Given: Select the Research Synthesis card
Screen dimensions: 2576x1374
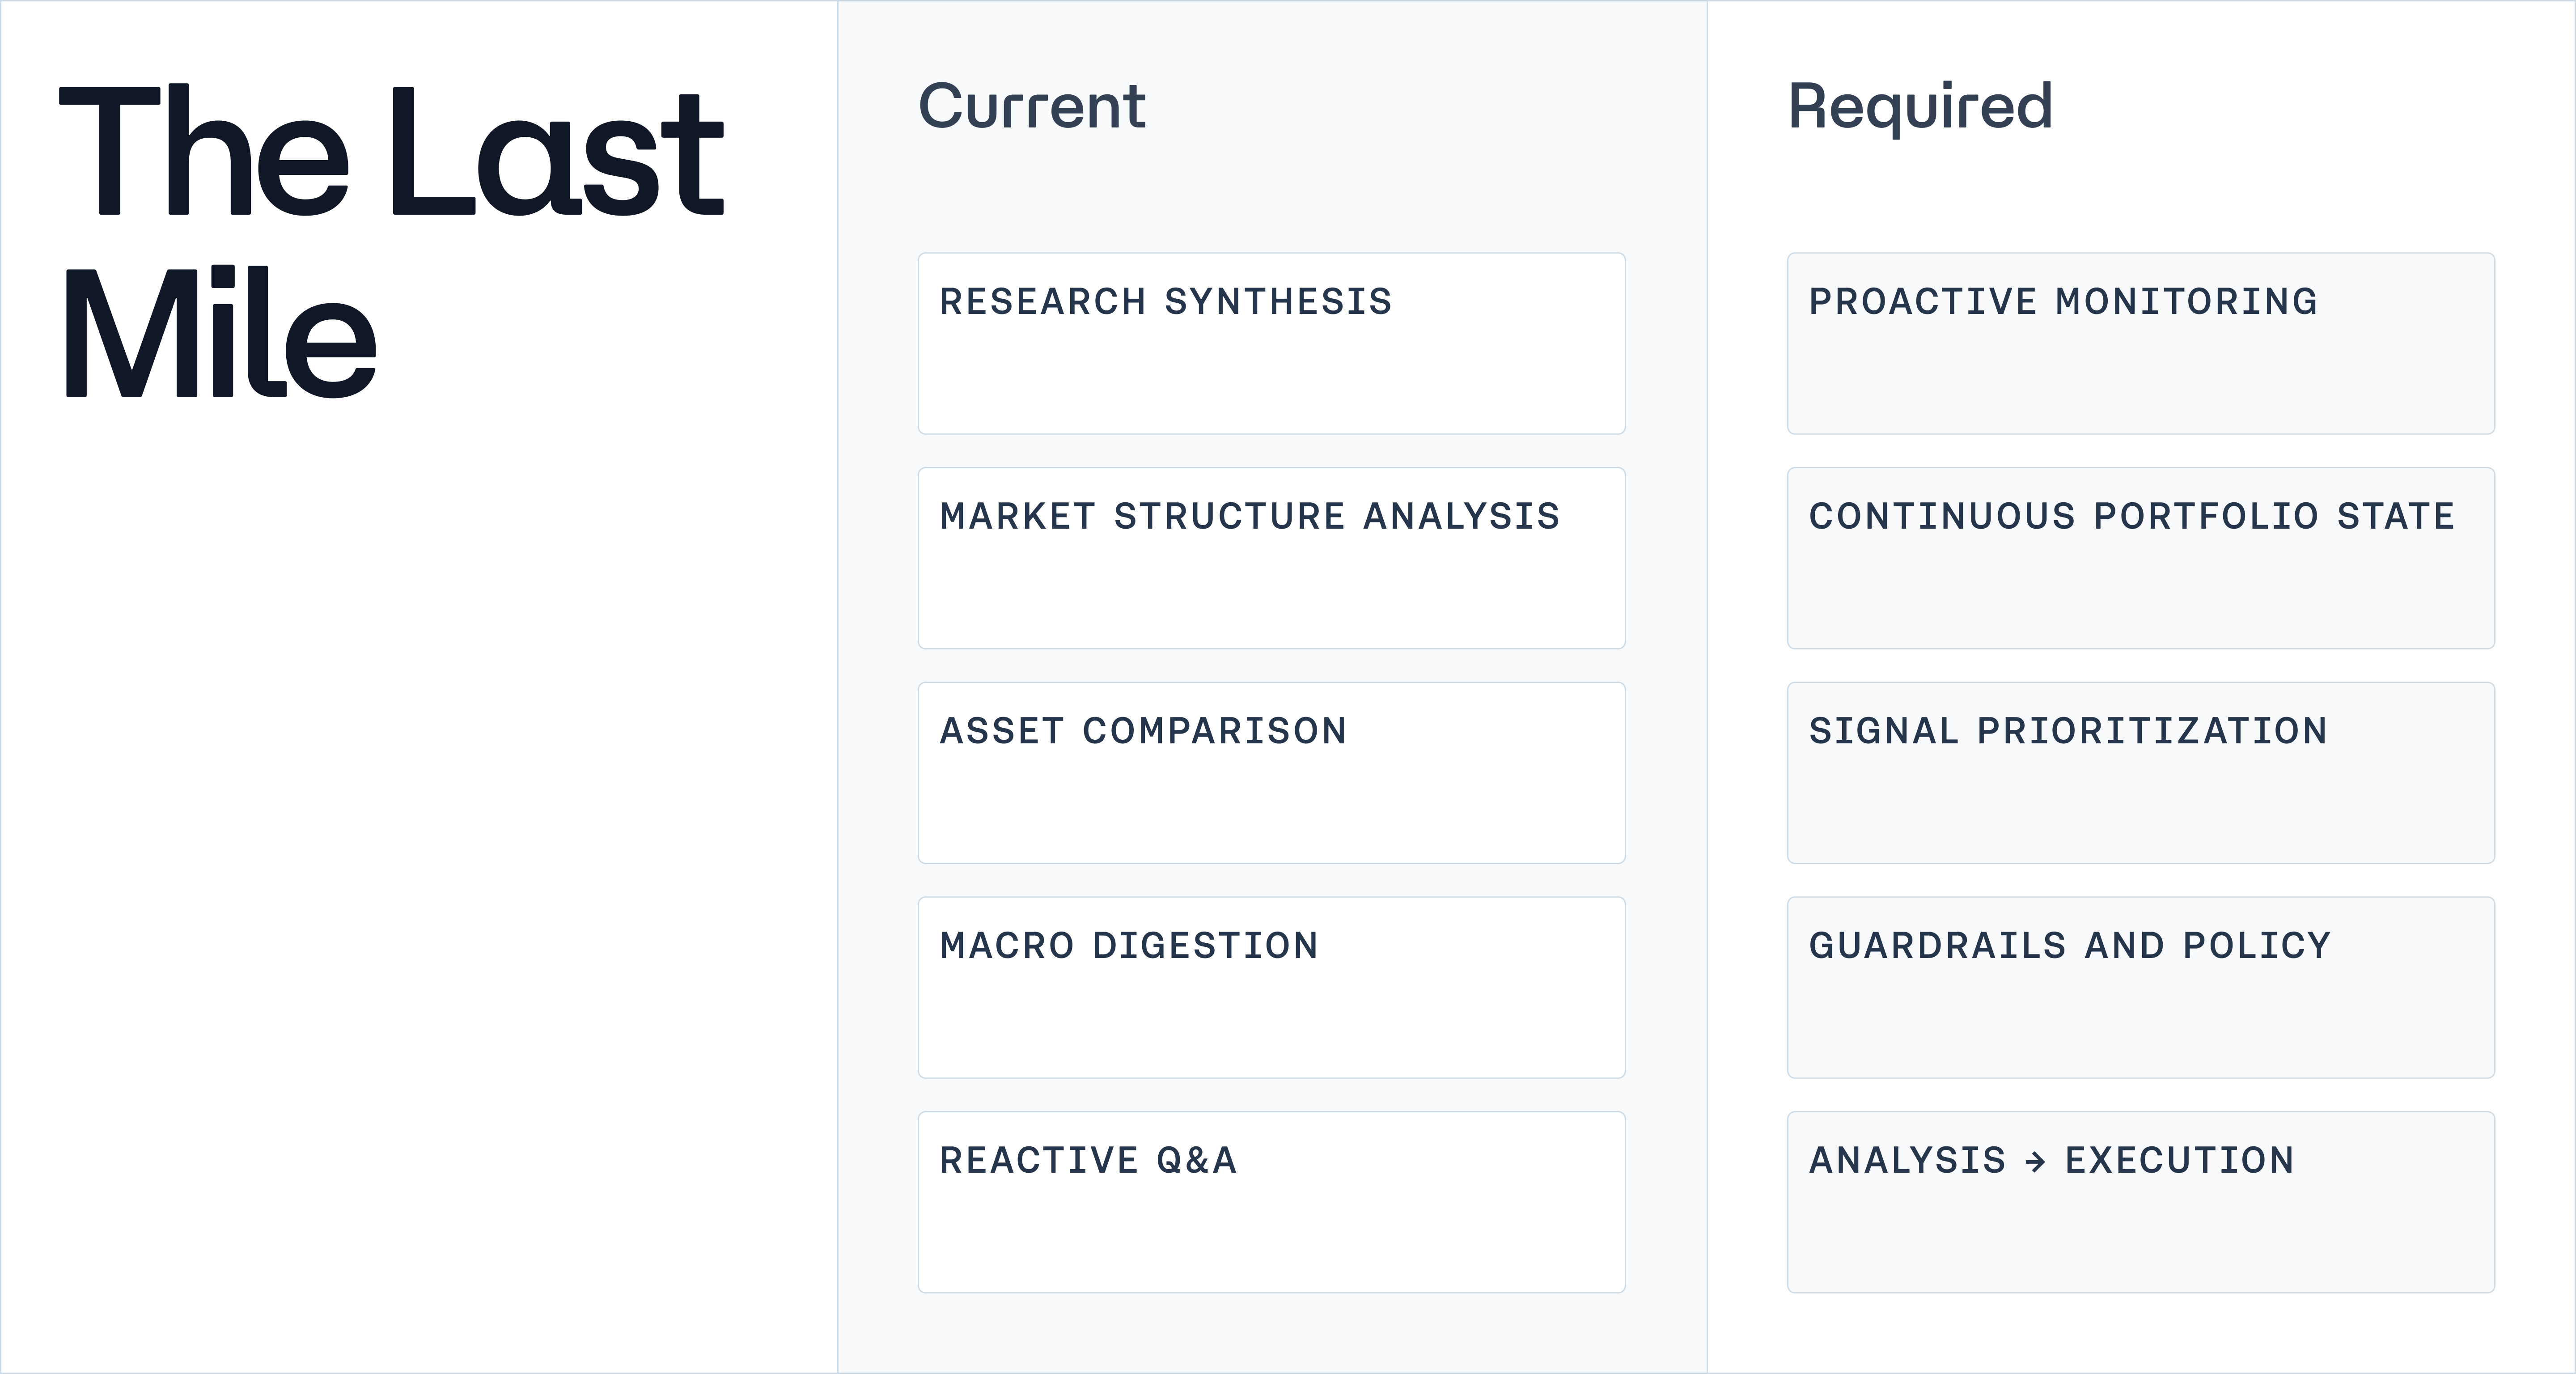Looking at the screenshot, I should point(1271,343).
